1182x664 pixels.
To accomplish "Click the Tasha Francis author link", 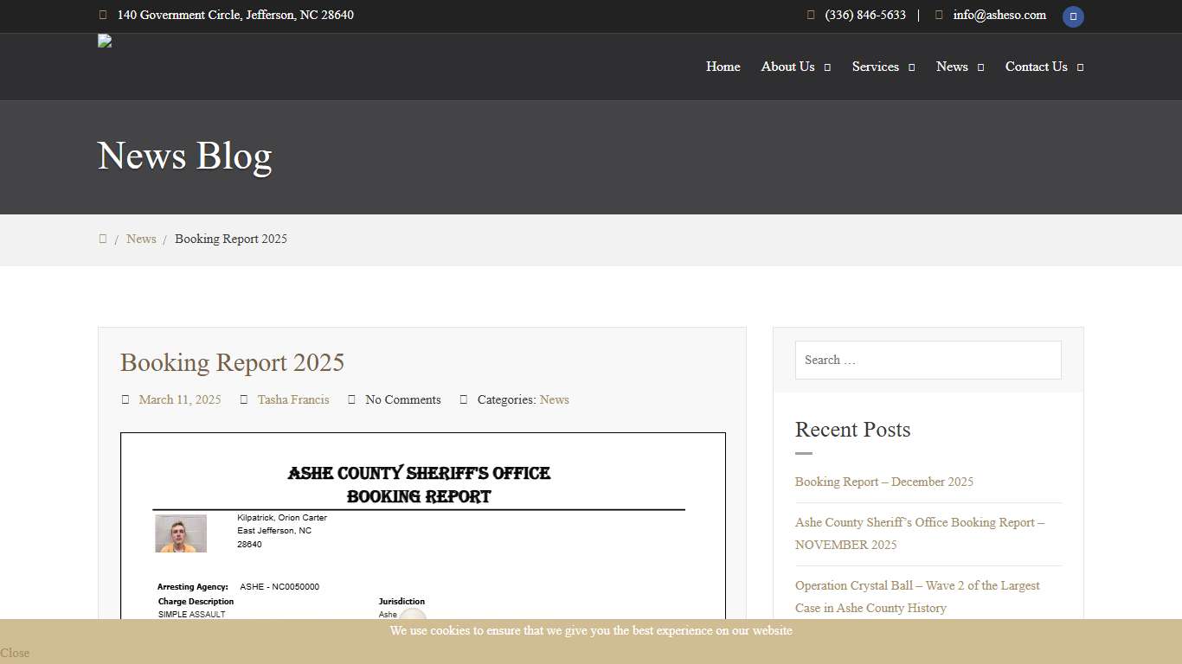I will click(x=293, y=399).
